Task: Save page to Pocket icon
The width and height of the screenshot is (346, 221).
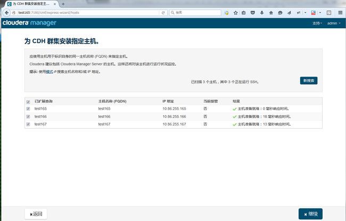Action: (253, 13)
